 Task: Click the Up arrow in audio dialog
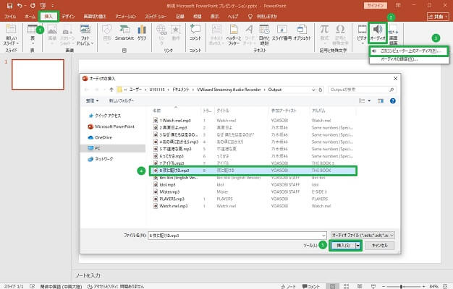111,90
